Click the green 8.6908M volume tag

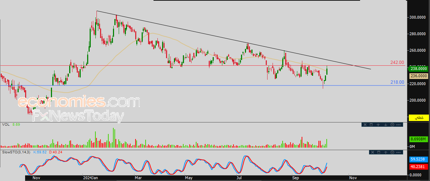[x=419, y=140]
